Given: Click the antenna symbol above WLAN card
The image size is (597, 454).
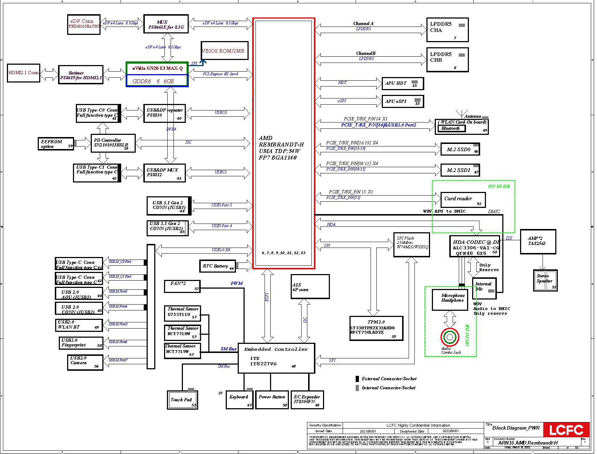Looking at the screenshot, I should pyautogui.click(x=461, y=114).
